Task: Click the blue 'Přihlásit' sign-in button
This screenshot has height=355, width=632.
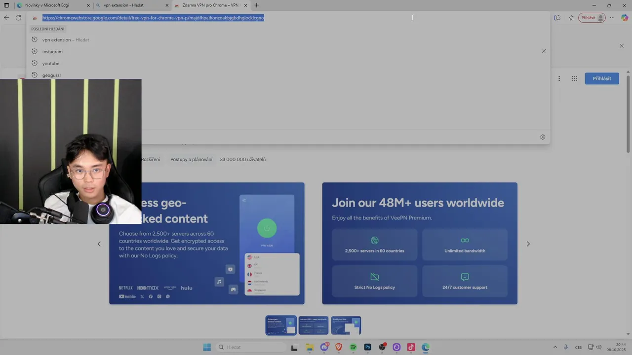Action: (x=602, y=78)
